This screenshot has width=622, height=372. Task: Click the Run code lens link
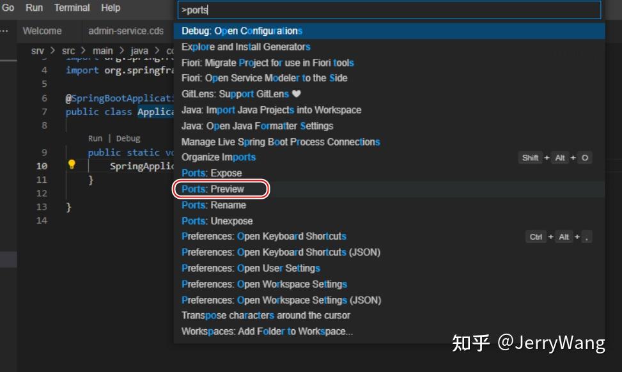pyautogui.click(x=95, y=139)
